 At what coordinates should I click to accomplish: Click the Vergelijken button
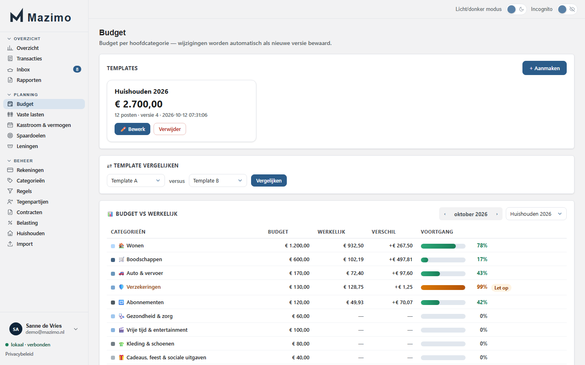269,180
